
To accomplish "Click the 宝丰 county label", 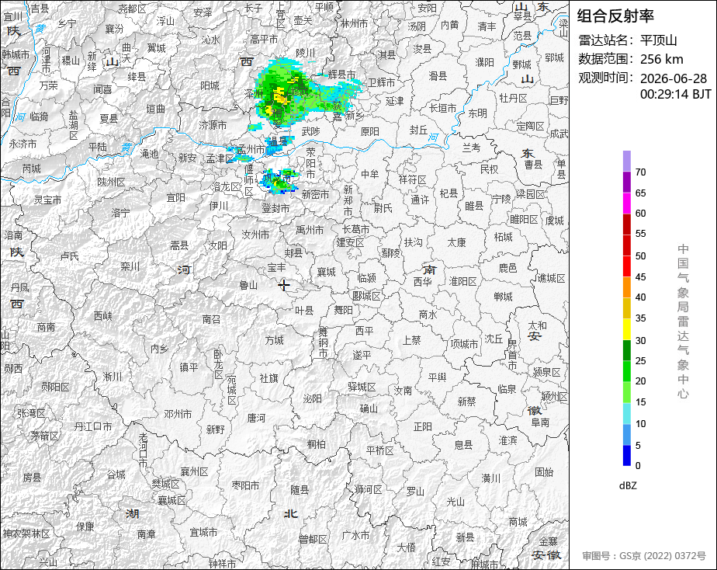I will click(x=277, y=267).
